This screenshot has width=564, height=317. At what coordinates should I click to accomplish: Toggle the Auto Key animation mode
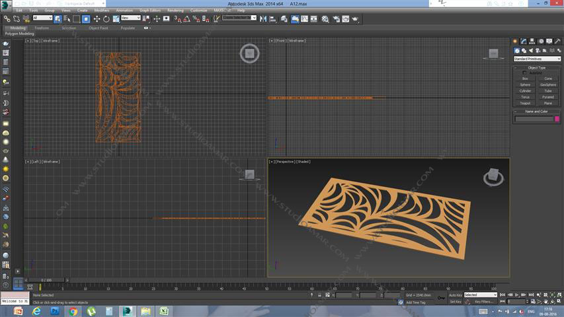point(455,295)
